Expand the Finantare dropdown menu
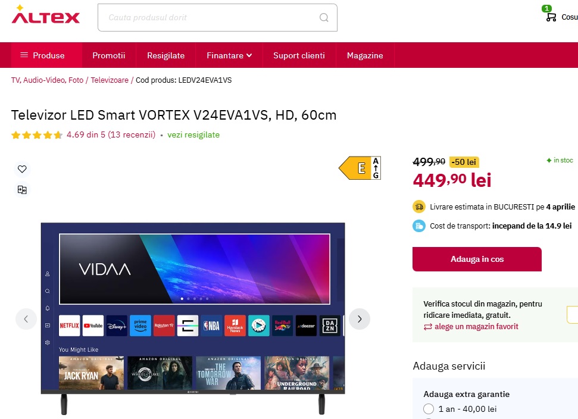 coord(229,55)
